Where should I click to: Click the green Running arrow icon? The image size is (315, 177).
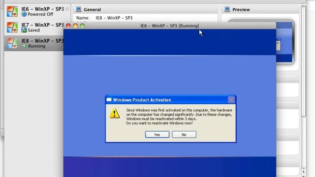[x=24, y=46]
